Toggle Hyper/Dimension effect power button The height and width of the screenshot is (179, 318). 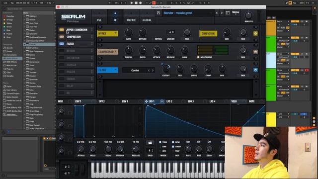tap(255, 33)
